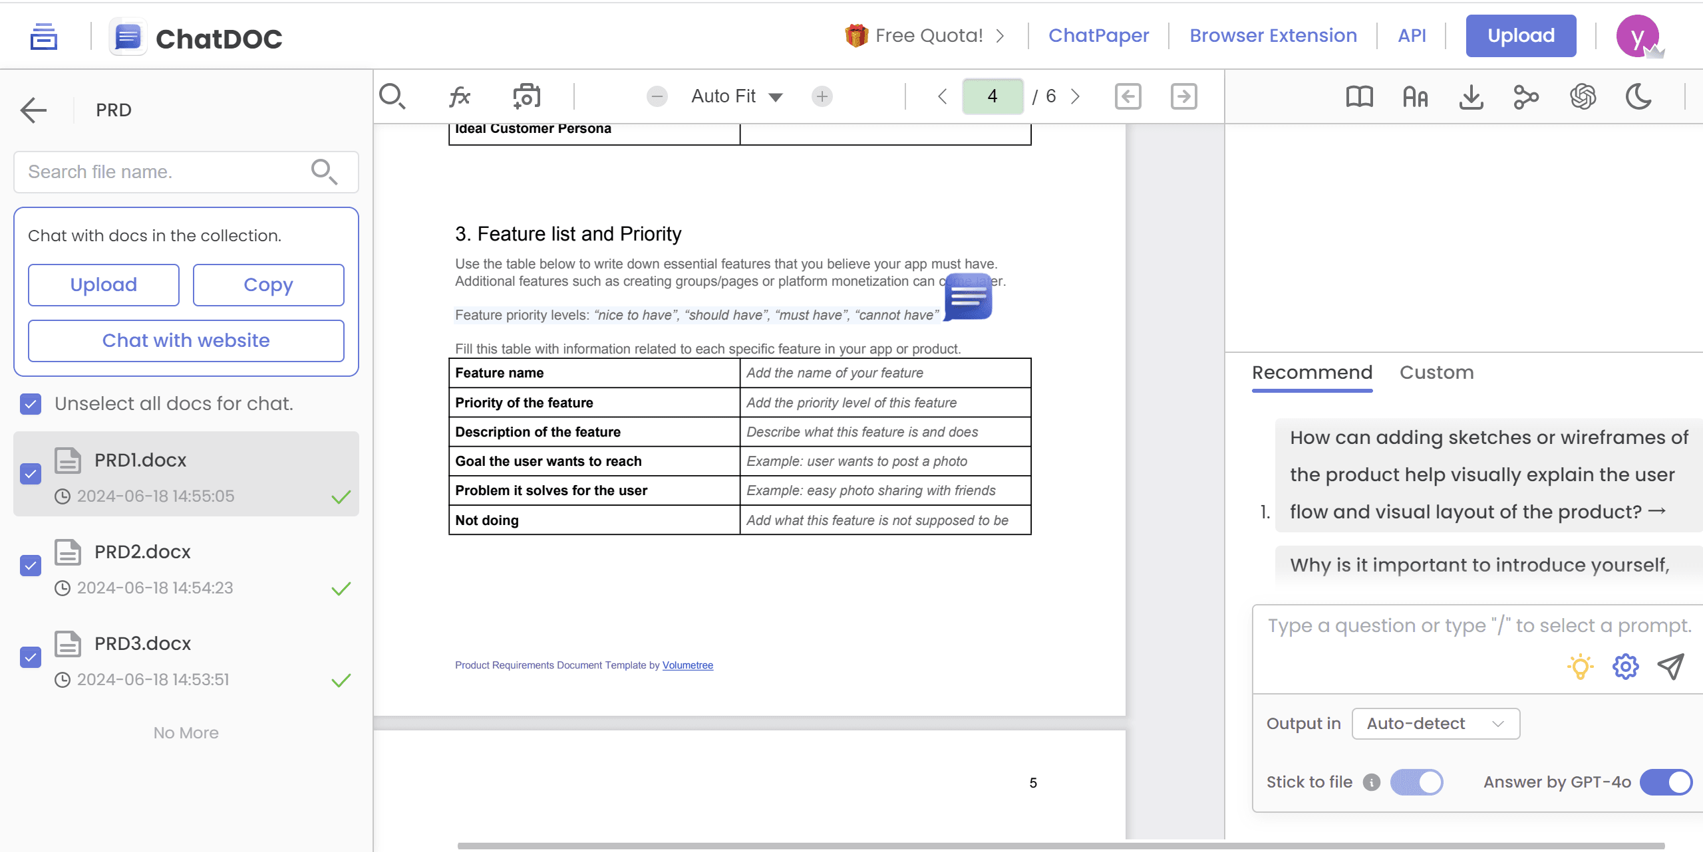
Task: Toggle the Stick to file switch
Action: pos(1416,782)
